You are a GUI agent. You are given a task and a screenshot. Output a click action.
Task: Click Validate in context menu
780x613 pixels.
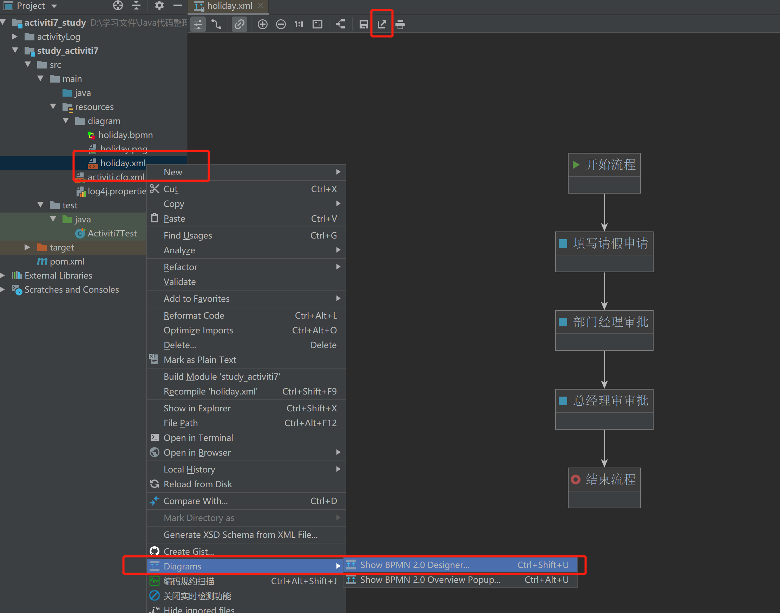(x=246, y=281)
